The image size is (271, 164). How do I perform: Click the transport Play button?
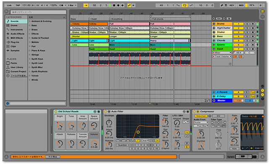(110, 5)
